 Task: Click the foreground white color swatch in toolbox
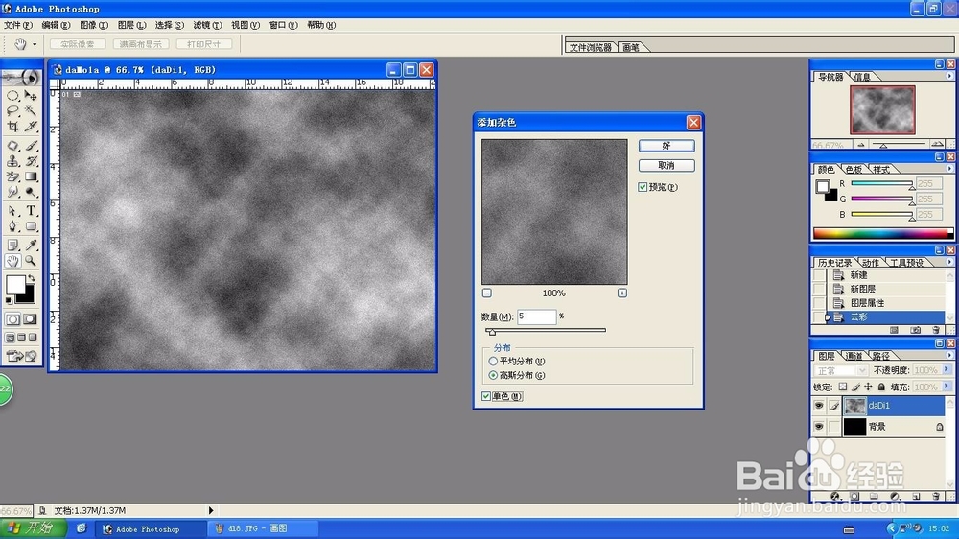tap(15, 285)
